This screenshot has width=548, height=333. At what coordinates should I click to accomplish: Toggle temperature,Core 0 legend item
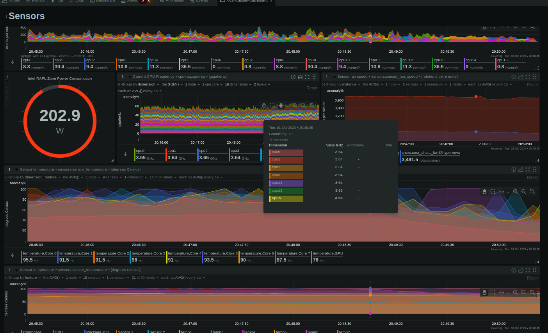(x=39, y=257)
